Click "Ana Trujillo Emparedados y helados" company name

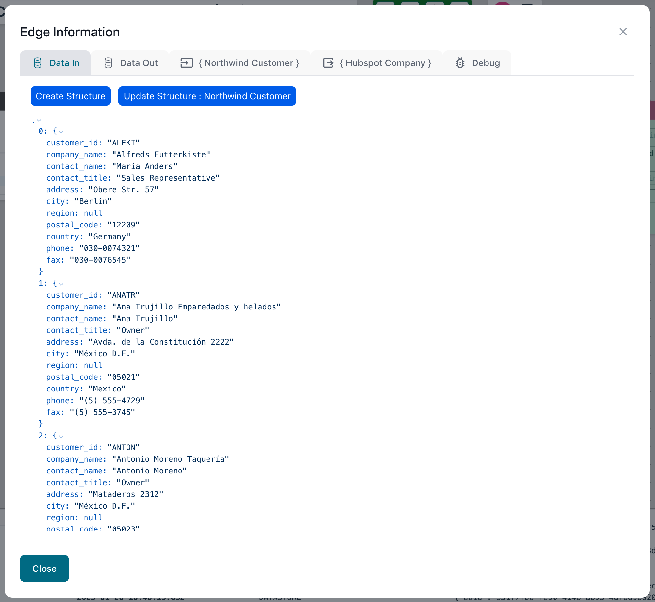pos(196,307)
